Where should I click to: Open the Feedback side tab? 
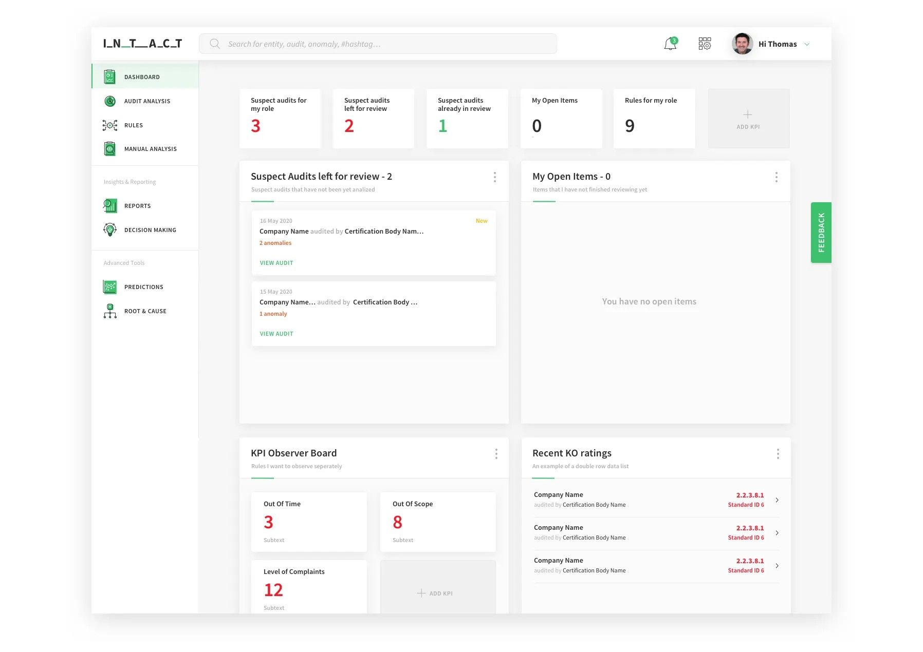pos(821,232)
